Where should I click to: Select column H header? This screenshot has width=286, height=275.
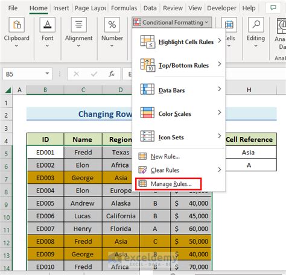pos(249,90)
